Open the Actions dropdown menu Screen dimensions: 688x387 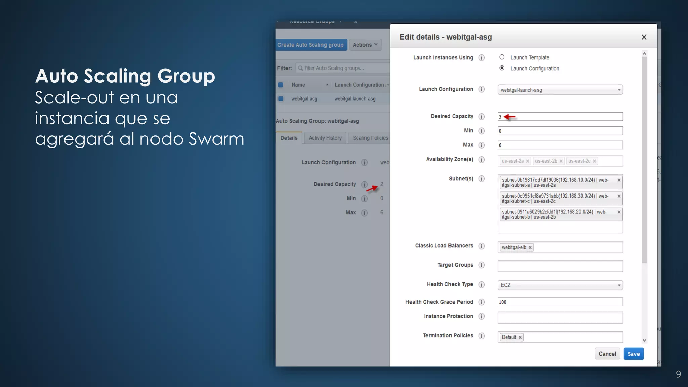pyautogui.click(x=365, y=45)
